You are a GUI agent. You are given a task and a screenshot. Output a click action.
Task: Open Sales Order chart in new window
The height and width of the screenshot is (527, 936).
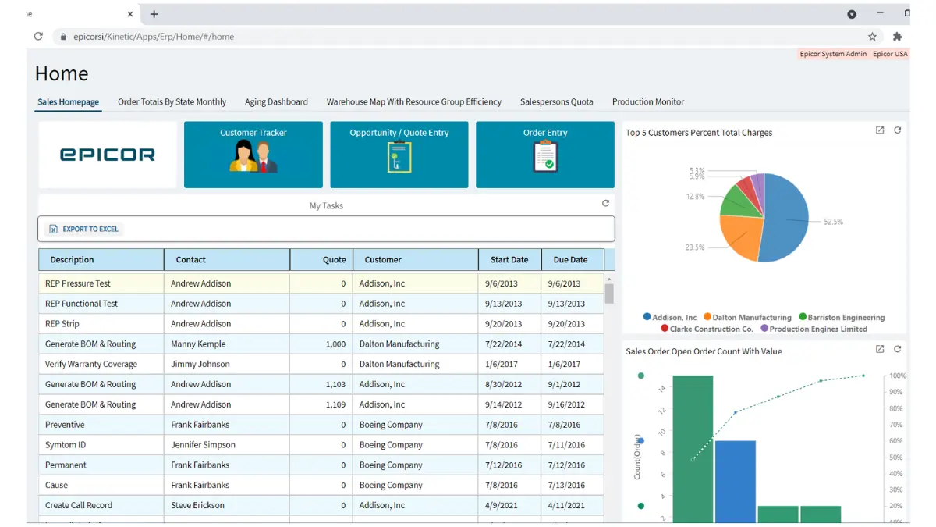point(880,349)
